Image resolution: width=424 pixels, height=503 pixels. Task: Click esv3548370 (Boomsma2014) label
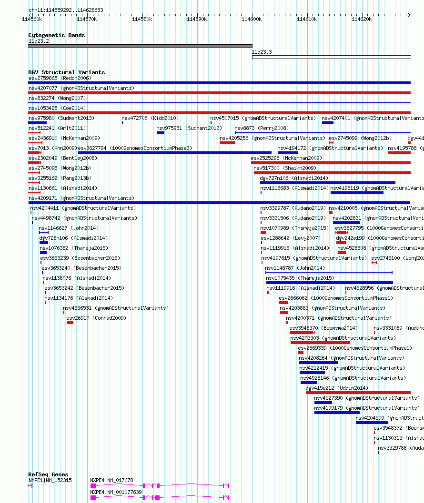[x=323, y=327]
